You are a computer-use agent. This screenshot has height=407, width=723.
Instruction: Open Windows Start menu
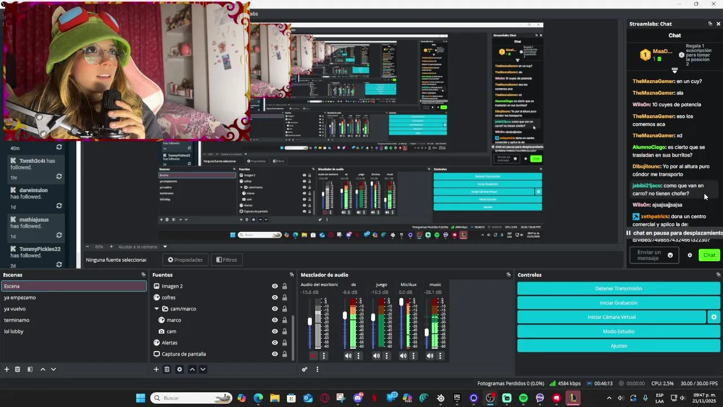[x=140, y=398]
